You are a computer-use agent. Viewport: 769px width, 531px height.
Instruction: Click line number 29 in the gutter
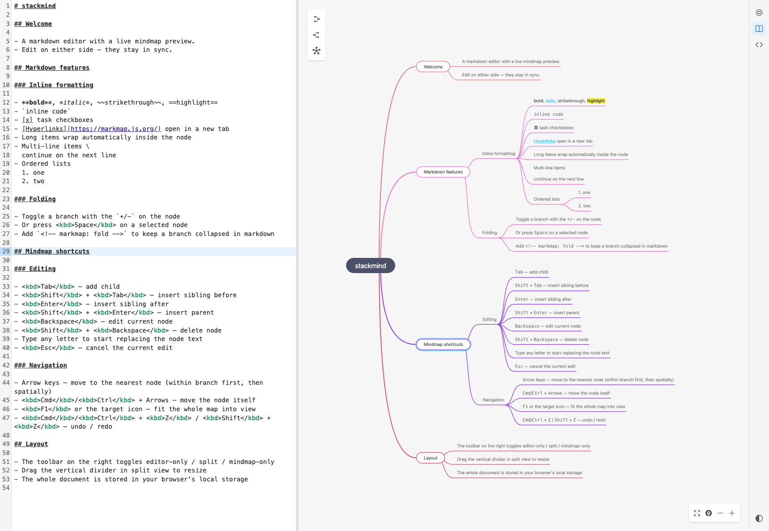click(6, 251)
